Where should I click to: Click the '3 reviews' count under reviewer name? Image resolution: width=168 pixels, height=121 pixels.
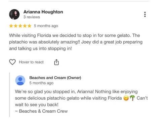pos(32,17)
